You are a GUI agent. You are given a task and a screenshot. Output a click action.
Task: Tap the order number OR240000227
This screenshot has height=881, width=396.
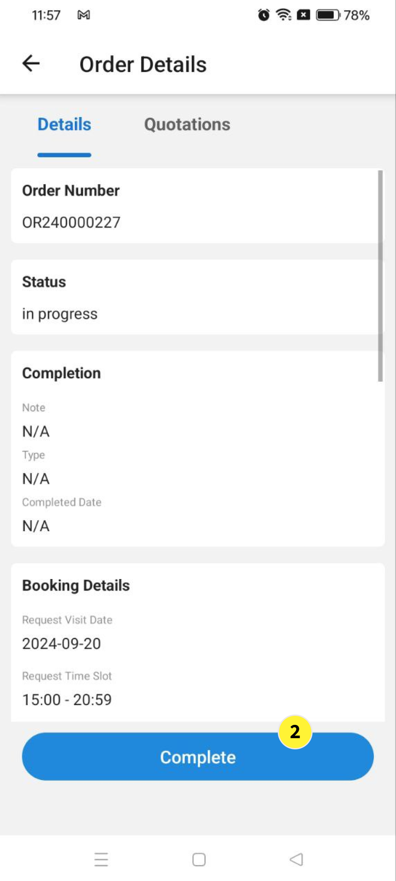[71, 222]
